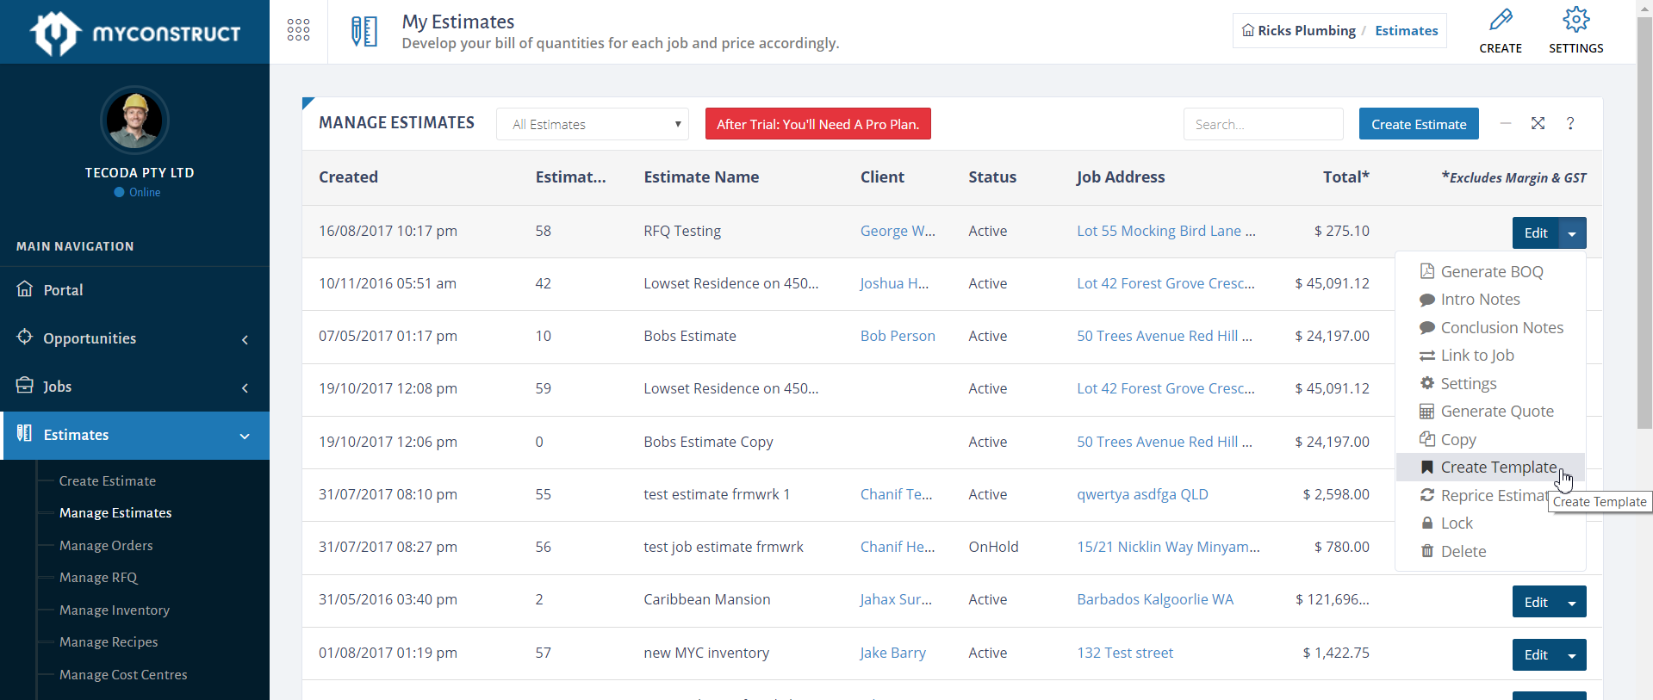Image resolution: width=1653 pixels, height=700 pixels.
Task: Expand Jobs sidebar chevron
Action: 245,387
